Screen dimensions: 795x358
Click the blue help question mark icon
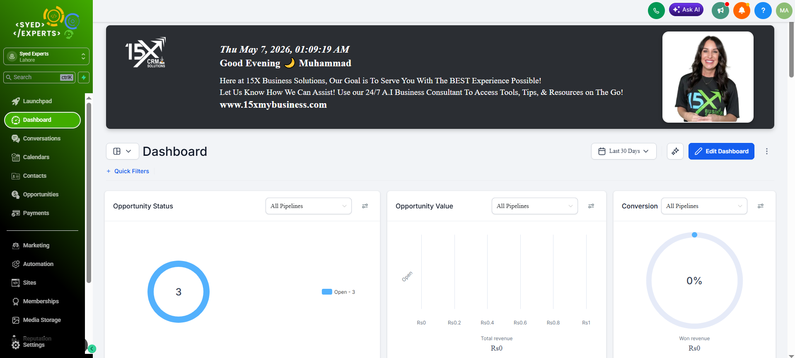coord(763,10)
